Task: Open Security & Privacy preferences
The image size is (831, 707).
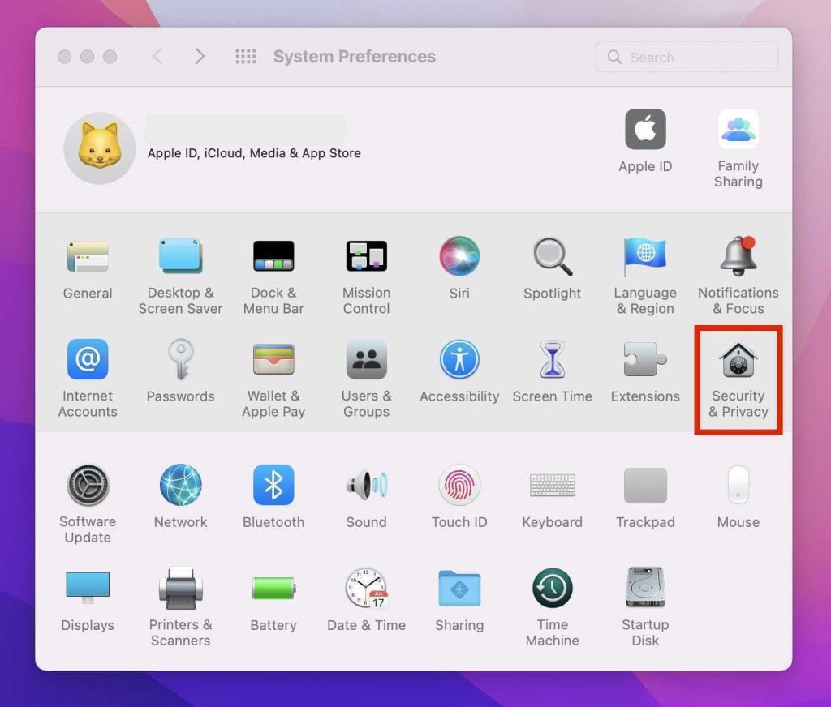Action: click(738, 361)
